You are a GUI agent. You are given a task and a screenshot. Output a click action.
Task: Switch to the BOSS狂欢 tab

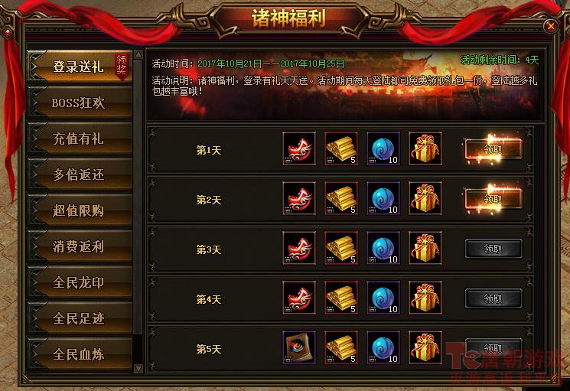click(x=80, y=103)
